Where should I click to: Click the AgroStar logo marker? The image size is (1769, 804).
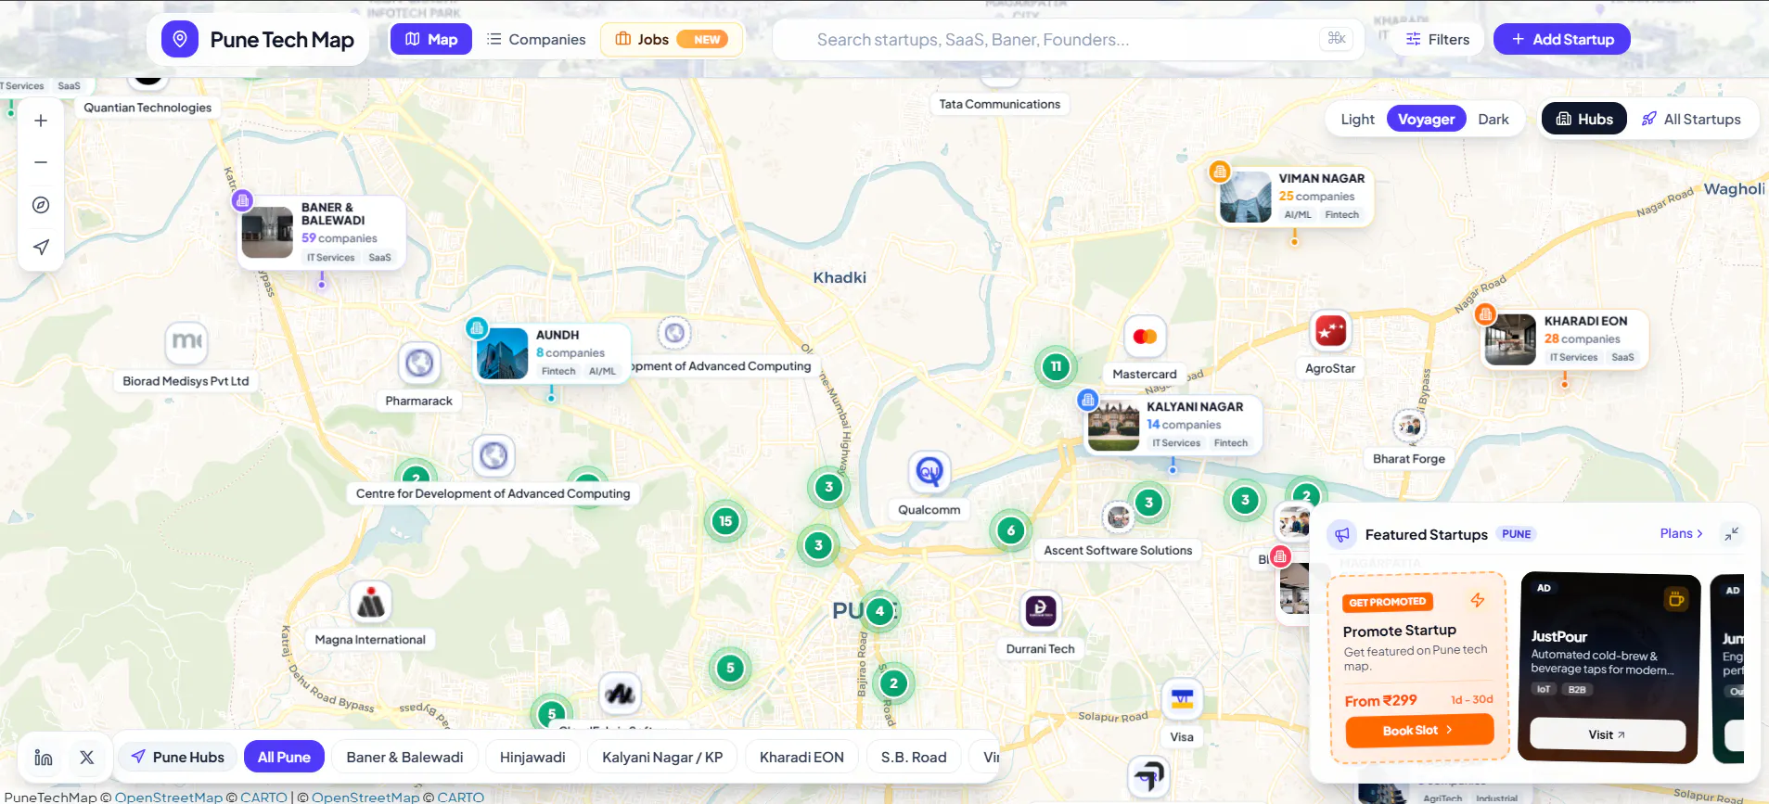1330,331
